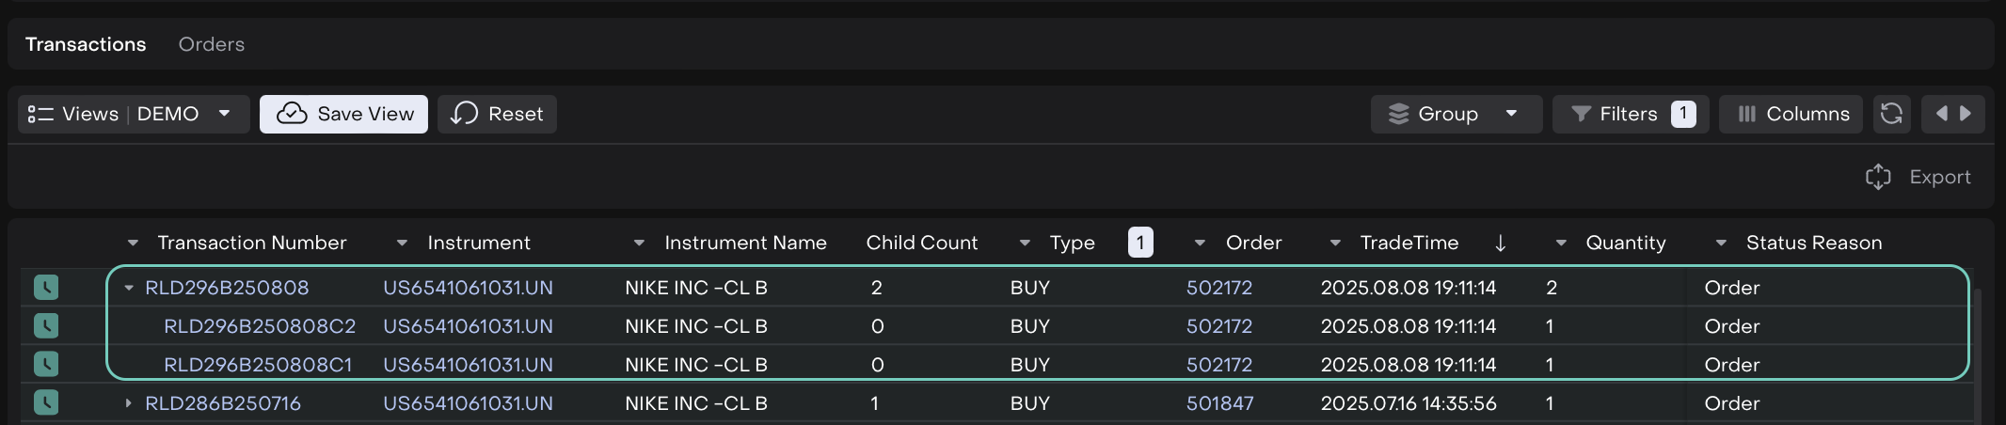
Task: Click the right arrow navigation icon
Action: click(x=1966, y=114)
